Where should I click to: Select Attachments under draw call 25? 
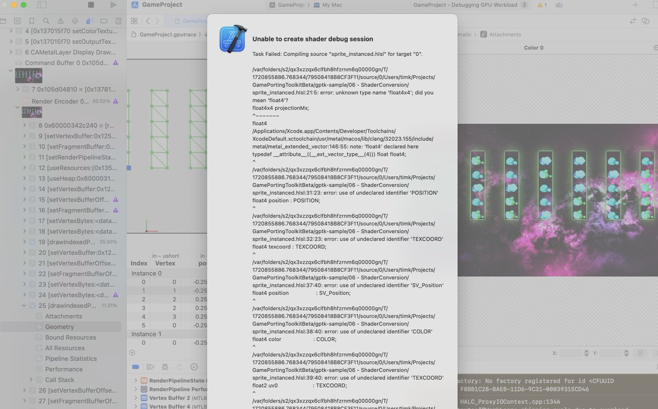coord(64,316)
